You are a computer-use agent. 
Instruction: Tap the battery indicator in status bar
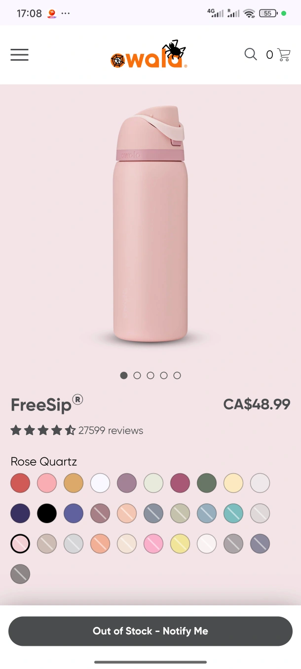pos(268,13)
